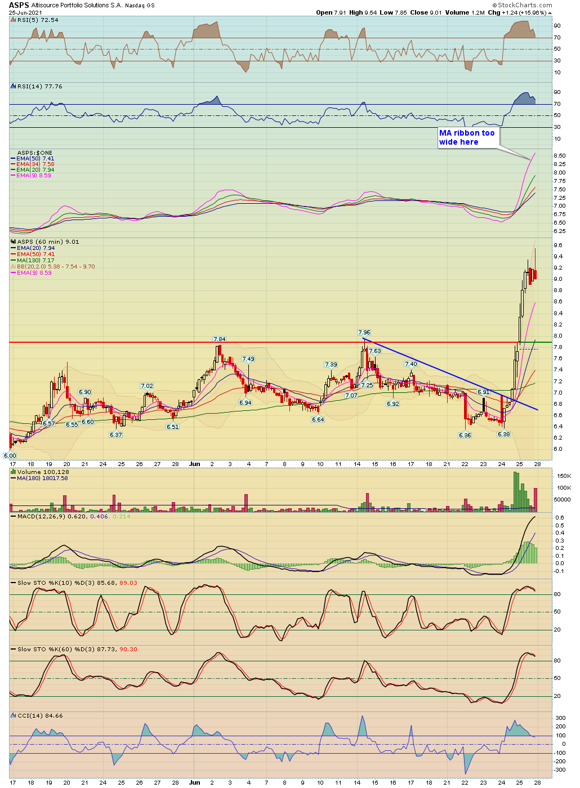Click the StockCharts.com credit in the header

click(523, 5)
